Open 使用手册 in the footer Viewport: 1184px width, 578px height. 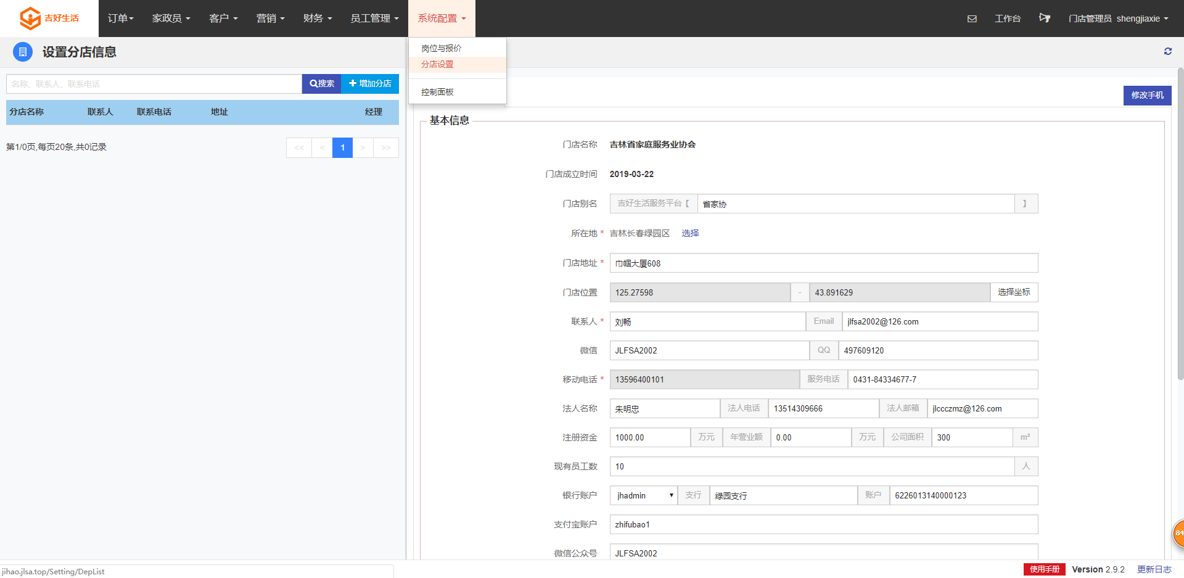(1045, 569)
